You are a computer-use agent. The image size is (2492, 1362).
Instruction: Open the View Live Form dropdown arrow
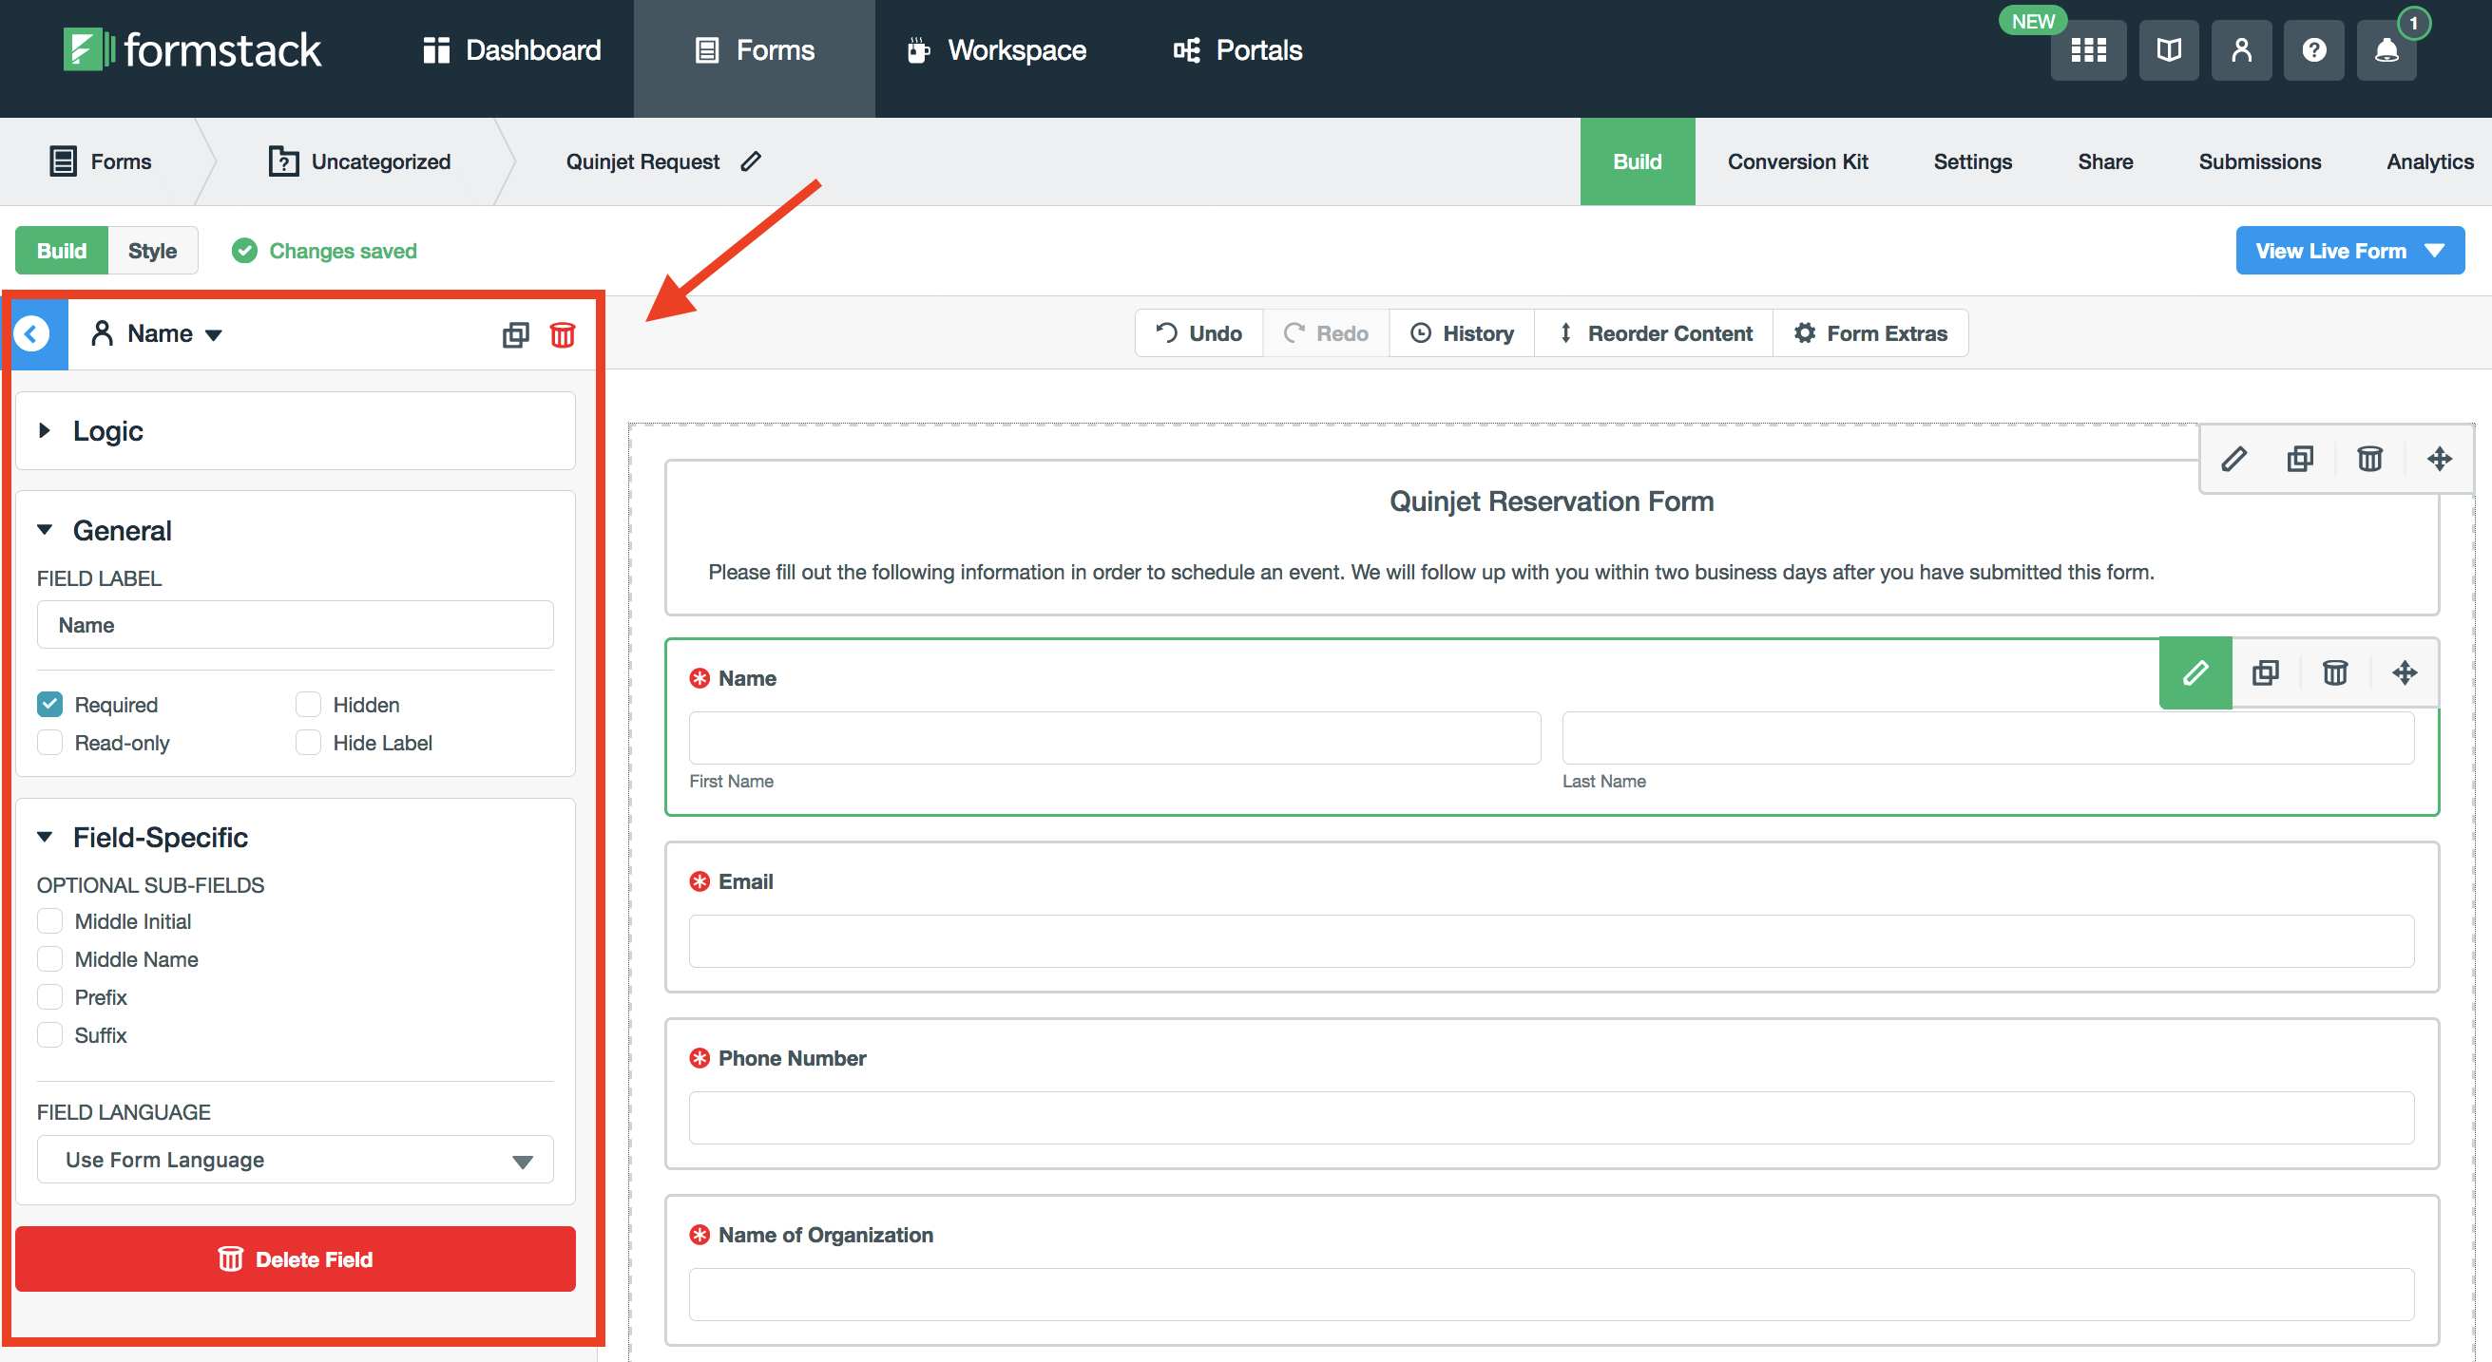pos(2434,252)
